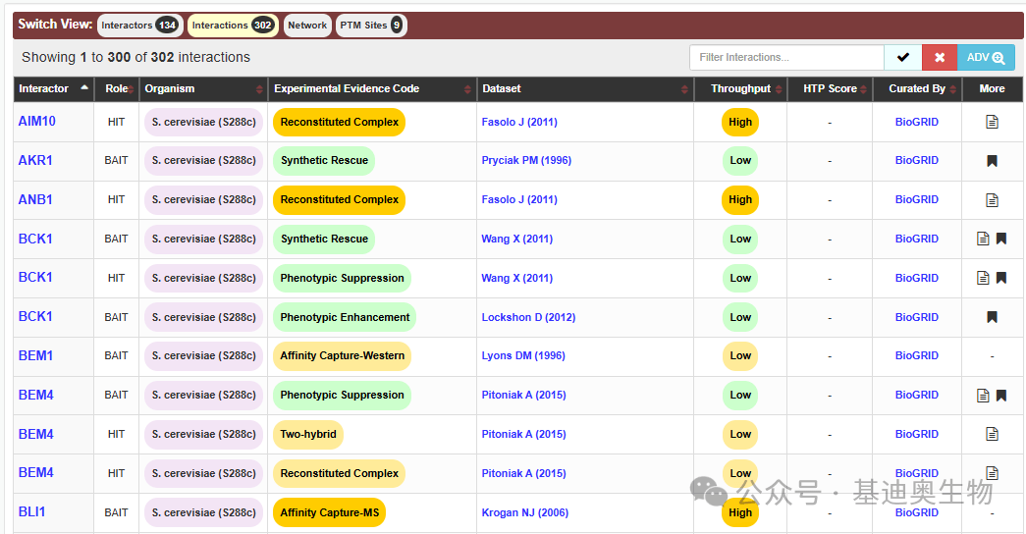Open the ANB1 interactor link
The height and width of the screenshot is (534, 1026).
point(35,199)
